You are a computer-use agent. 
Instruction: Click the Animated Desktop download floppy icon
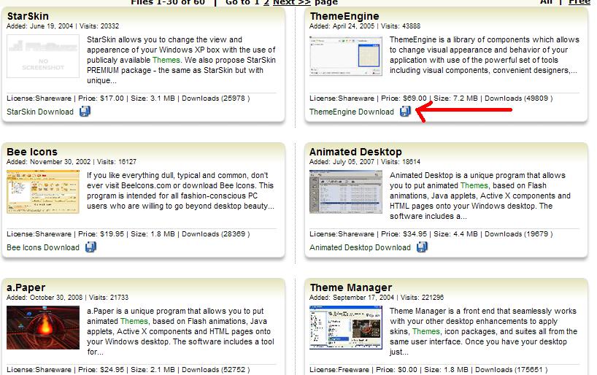(x=423, y=247)
